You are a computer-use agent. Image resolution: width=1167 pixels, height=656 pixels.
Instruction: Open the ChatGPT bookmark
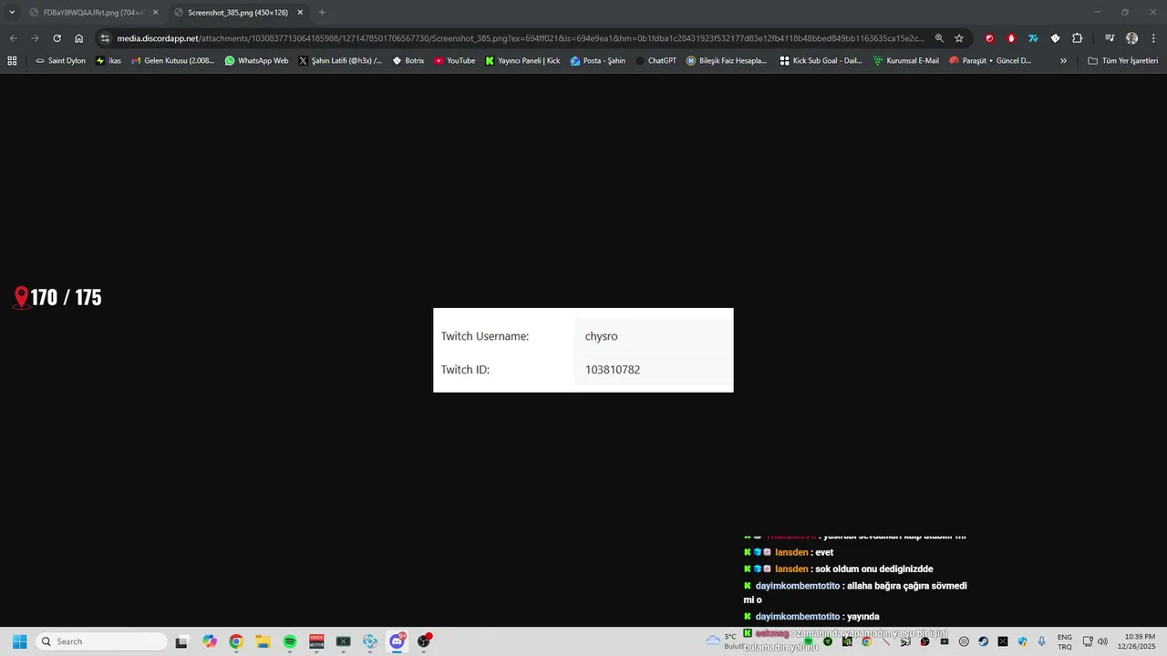pyautogui.click(x=656, y=61)
